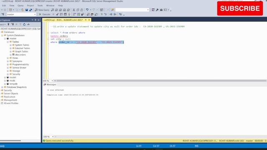Click the Filter funnel icon in Object Explorer
Image resolution: width=267 pixels, height=150 pixels.
point(20,25)
